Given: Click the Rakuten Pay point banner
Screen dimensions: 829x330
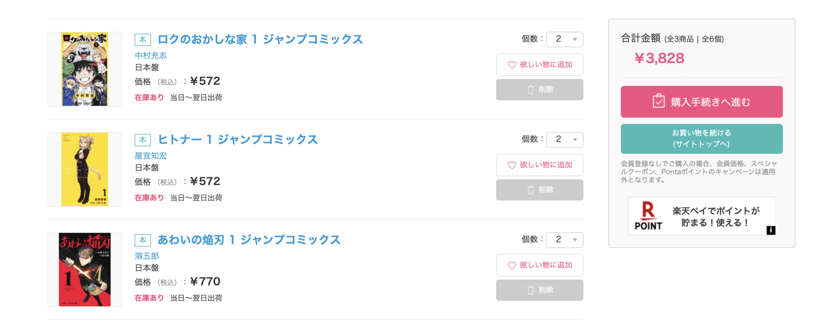Looking at the screenshot, I should coord(701,216).
